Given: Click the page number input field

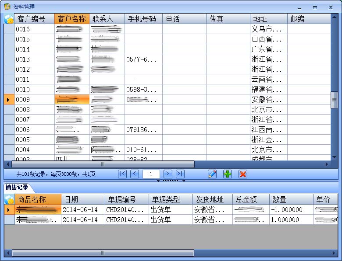Looking at the screenshot, I should pos(151,174).
